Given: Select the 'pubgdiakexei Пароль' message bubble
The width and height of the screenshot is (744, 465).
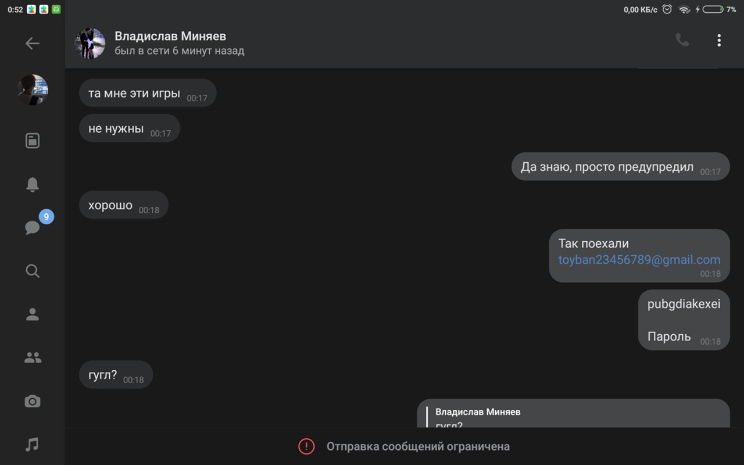Looking at the screenshot, I should [x=684, y=320].
